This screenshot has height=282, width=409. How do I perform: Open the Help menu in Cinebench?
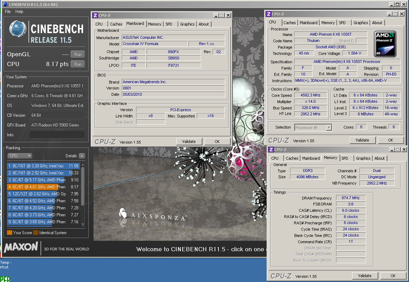19,12
